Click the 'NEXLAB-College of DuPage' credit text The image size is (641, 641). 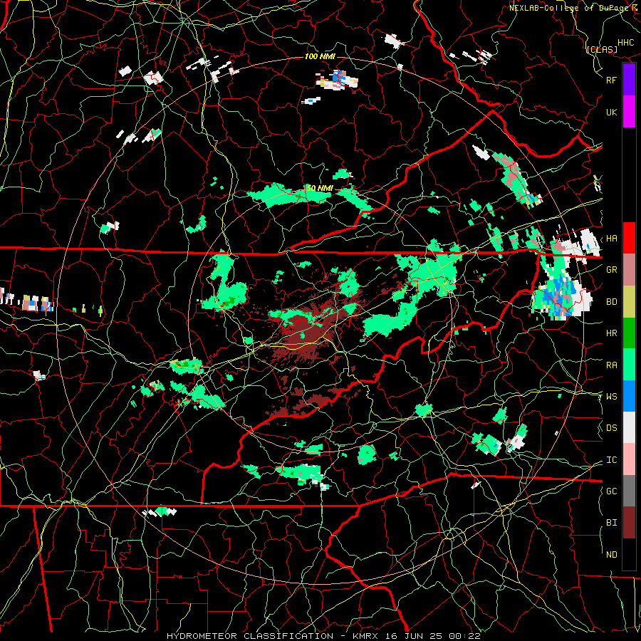pyautogui.click(x=569, y=8)
